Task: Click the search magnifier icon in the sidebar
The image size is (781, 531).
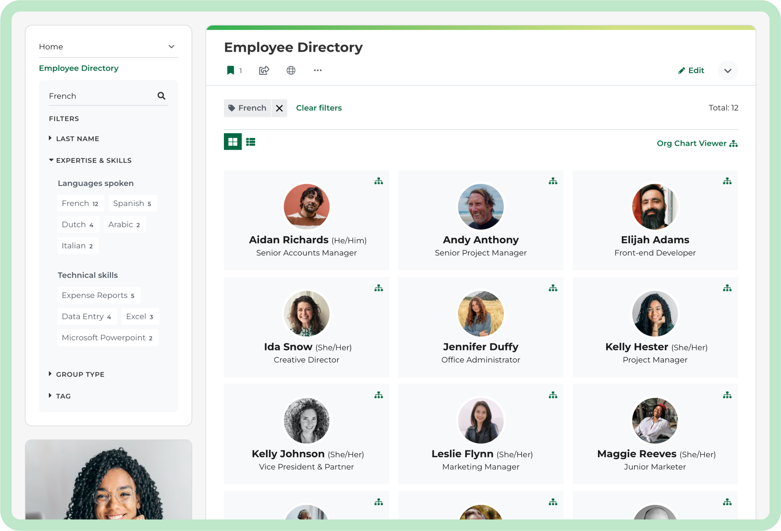Action: [x=161, y=96]
